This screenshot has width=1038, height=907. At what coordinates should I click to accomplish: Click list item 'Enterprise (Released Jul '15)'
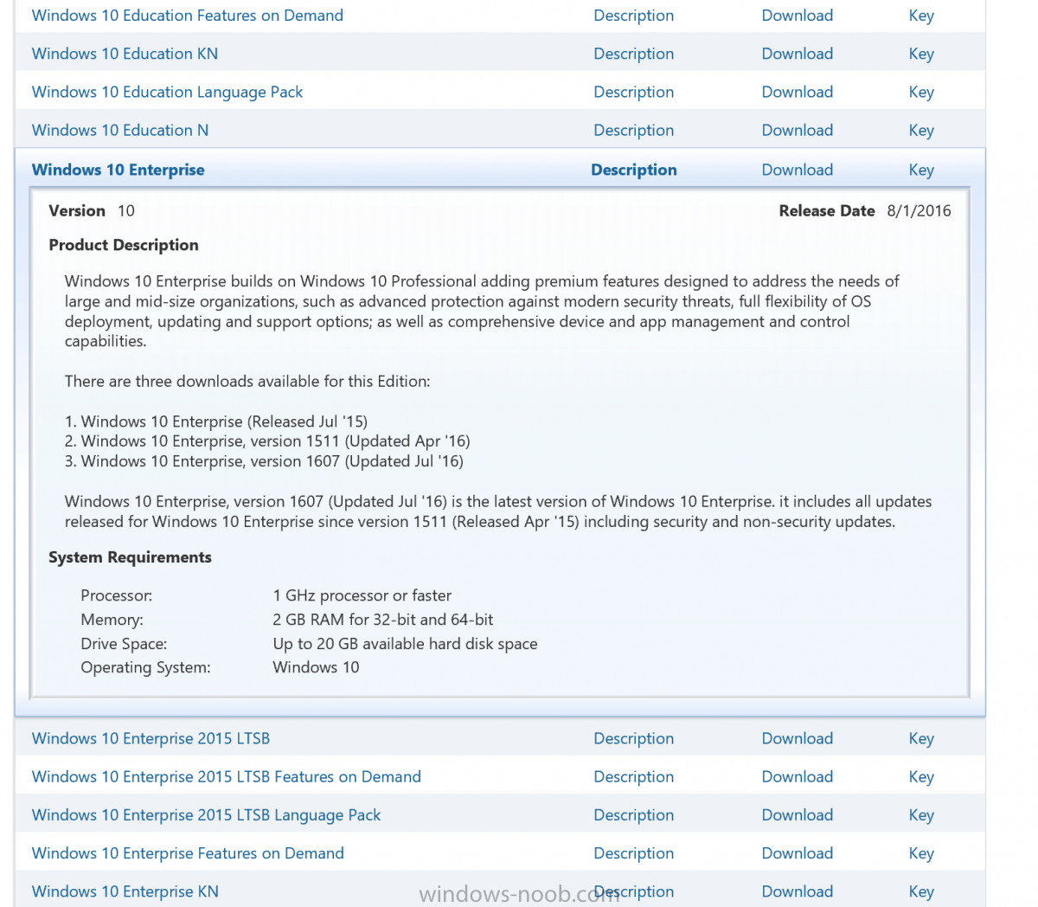coord(216,421)
